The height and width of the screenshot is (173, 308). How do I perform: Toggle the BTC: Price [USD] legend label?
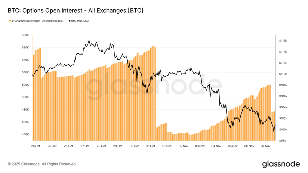(x=80, y=21)
